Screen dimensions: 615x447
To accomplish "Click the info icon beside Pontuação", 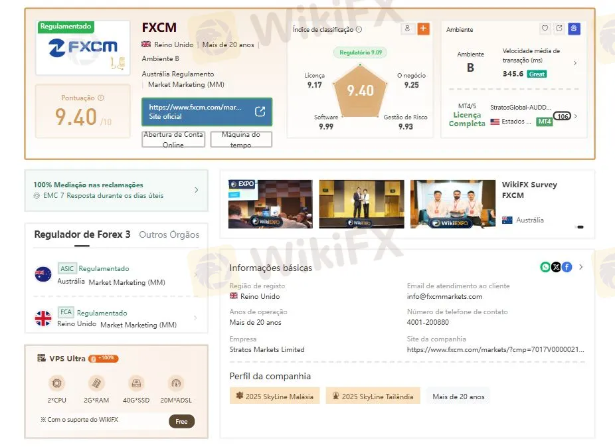I will tap(101, 98).
